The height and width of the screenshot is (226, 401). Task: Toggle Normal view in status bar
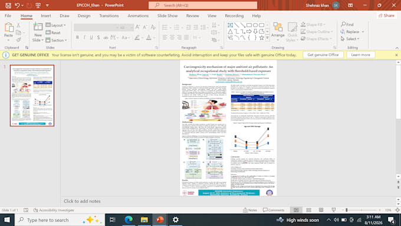(x=296, y=210)
